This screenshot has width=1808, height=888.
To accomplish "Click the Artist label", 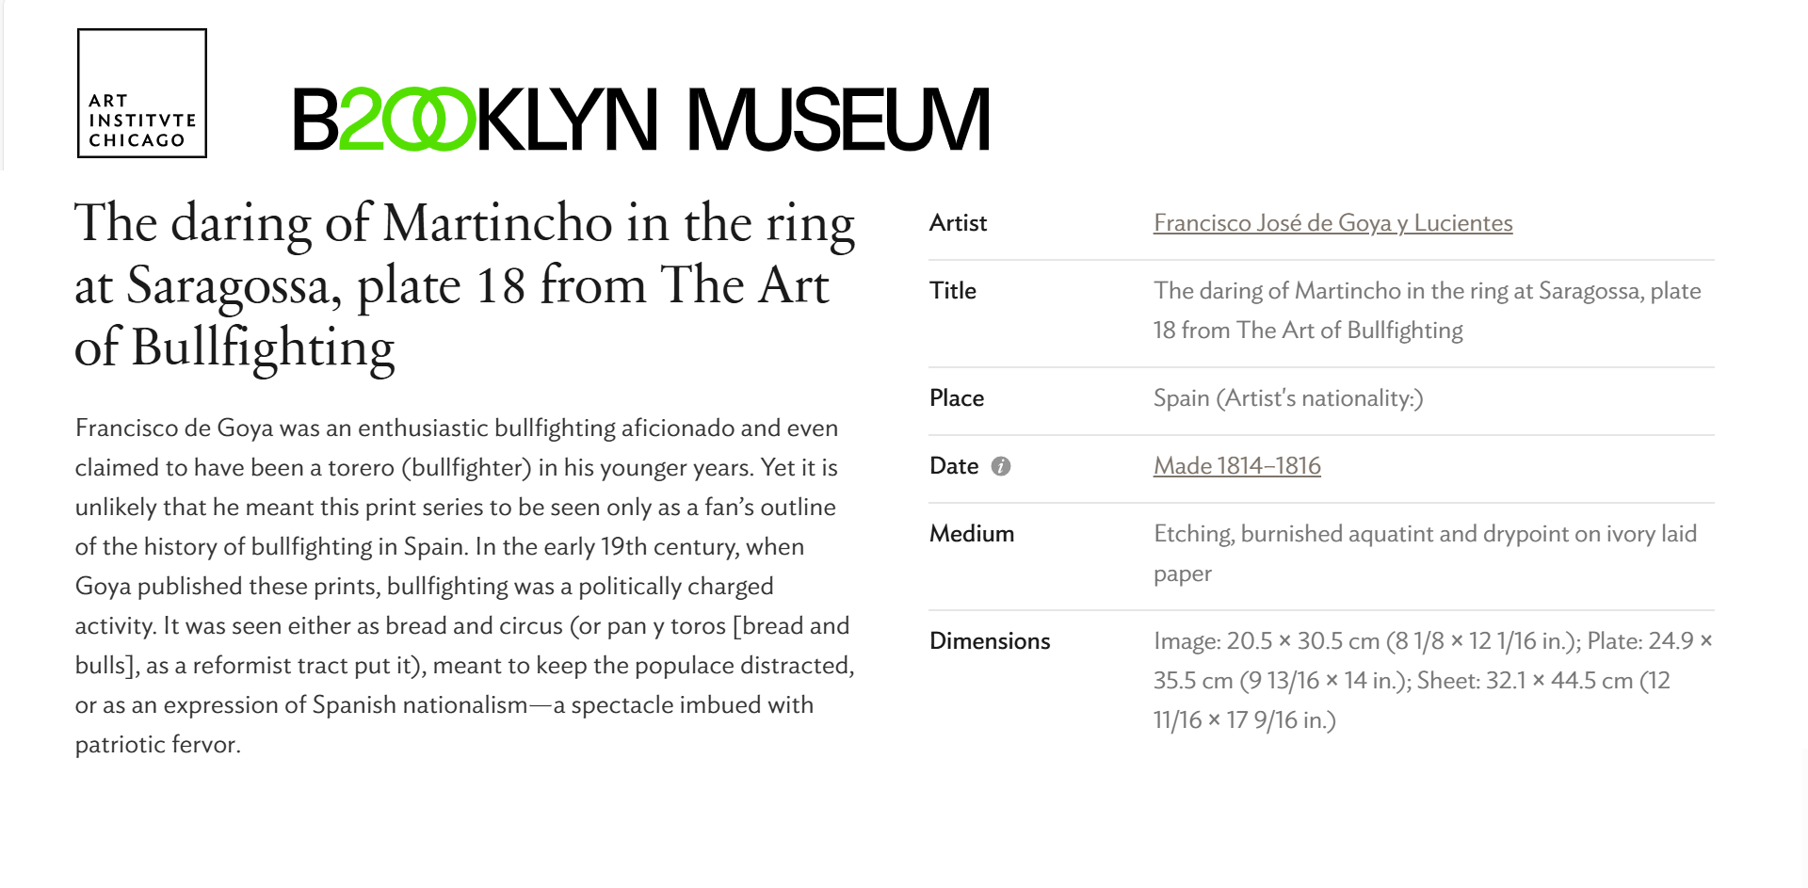I will click(x=958, y=223).
